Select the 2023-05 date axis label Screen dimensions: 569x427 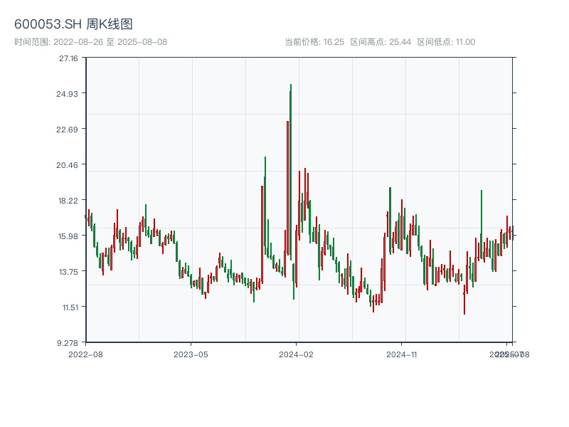point(191,354)
